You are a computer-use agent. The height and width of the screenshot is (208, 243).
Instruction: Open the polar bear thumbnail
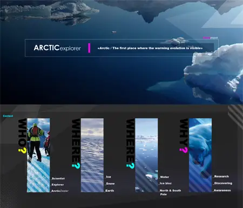pos(200,155)
